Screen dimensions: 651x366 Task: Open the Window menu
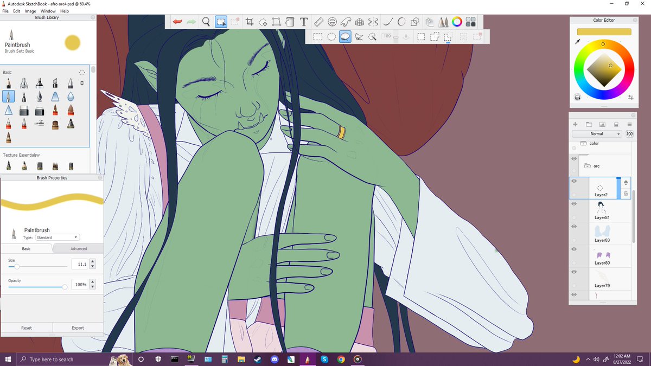coord(48,11)
